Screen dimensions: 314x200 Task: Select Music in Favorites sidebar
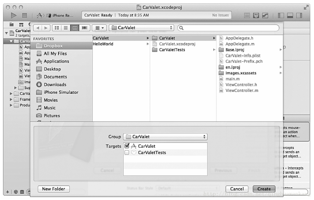(x=62, y=108)
